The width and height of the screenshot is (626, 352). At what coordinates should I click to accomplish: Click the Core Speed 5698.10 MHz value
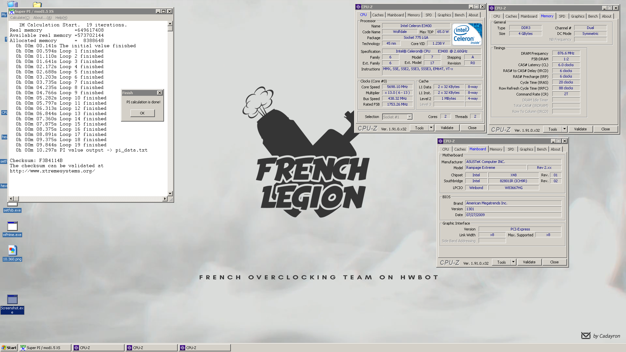coord(397,87)
